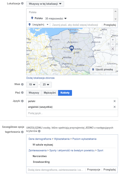Click the location search input field
Viewport: 120px width, 174px height.
76,25
